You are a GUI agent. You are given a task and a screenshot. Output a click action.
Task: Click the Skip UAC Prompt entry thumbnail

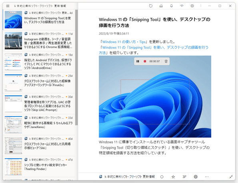[x=13, y=104]
